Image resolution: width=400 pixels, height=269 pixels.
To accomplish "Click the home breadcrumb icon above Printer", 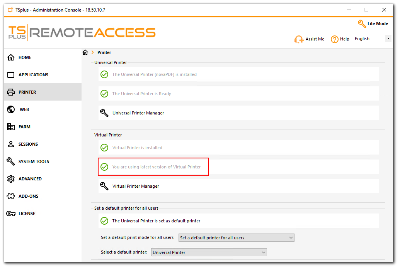I will point(85,52).
